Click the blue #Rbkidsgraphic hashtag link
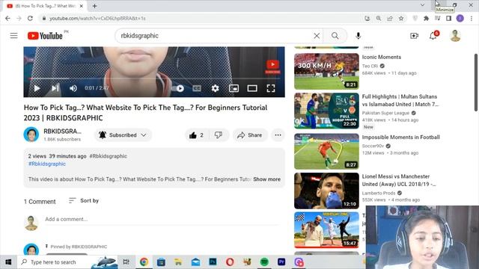Viewport: 479px width, 269px height. click(46, 164)
